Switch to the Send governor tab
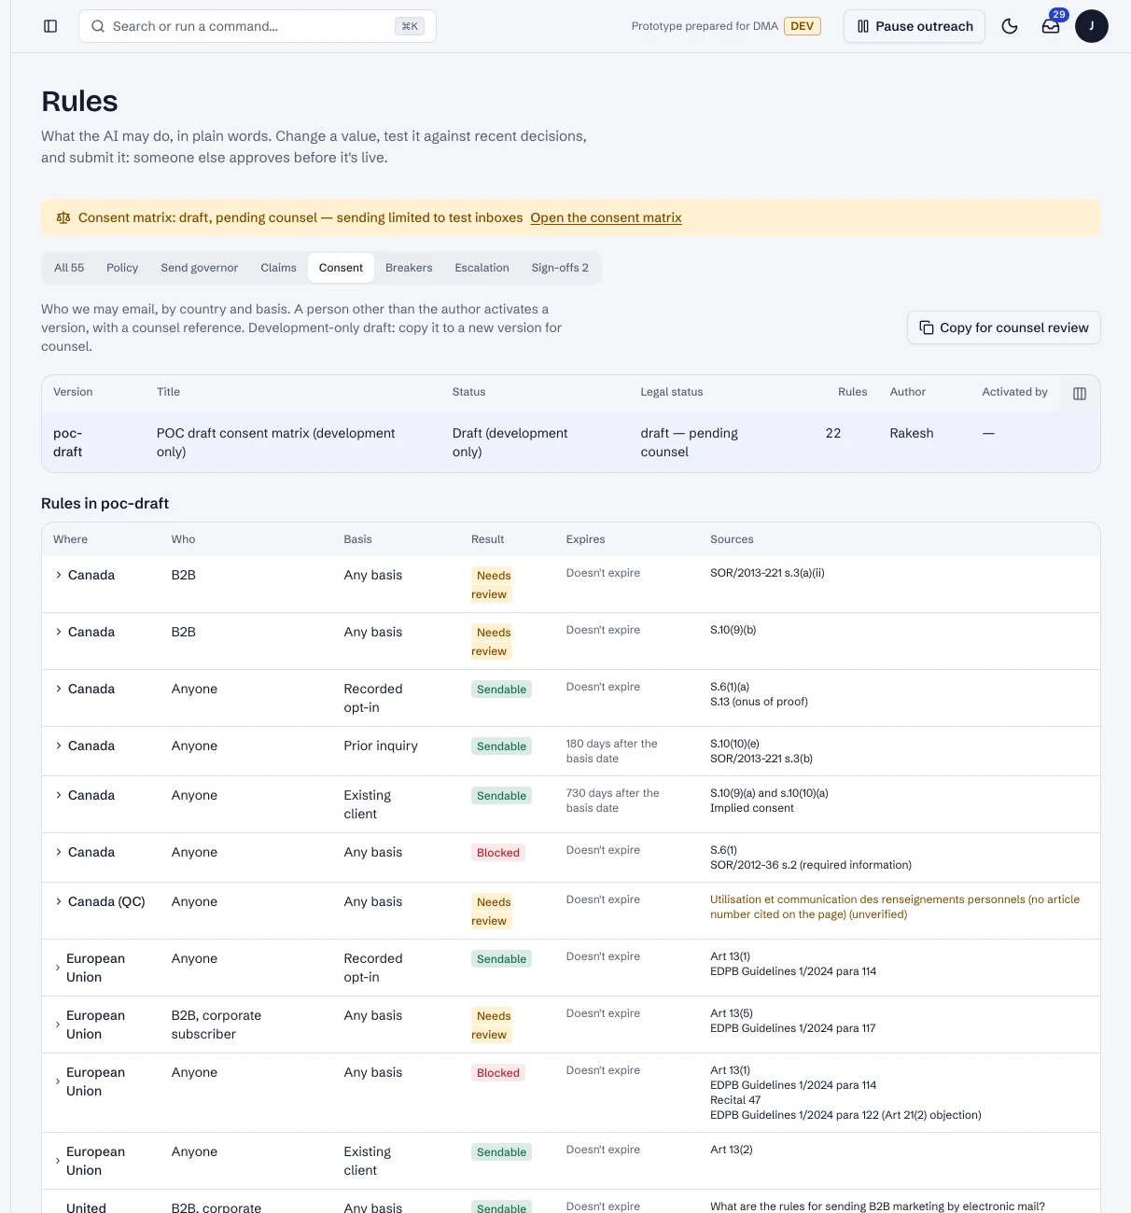Image resolution: width=1131 pixels, height=1213 pixels. click(200, 268)
